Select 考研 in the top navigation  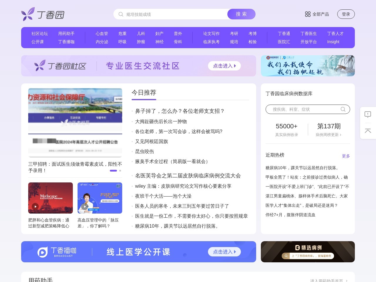234,33
